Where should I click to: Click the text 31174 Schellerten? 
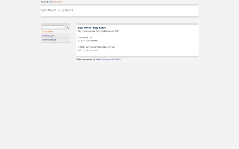click(88, 41)
